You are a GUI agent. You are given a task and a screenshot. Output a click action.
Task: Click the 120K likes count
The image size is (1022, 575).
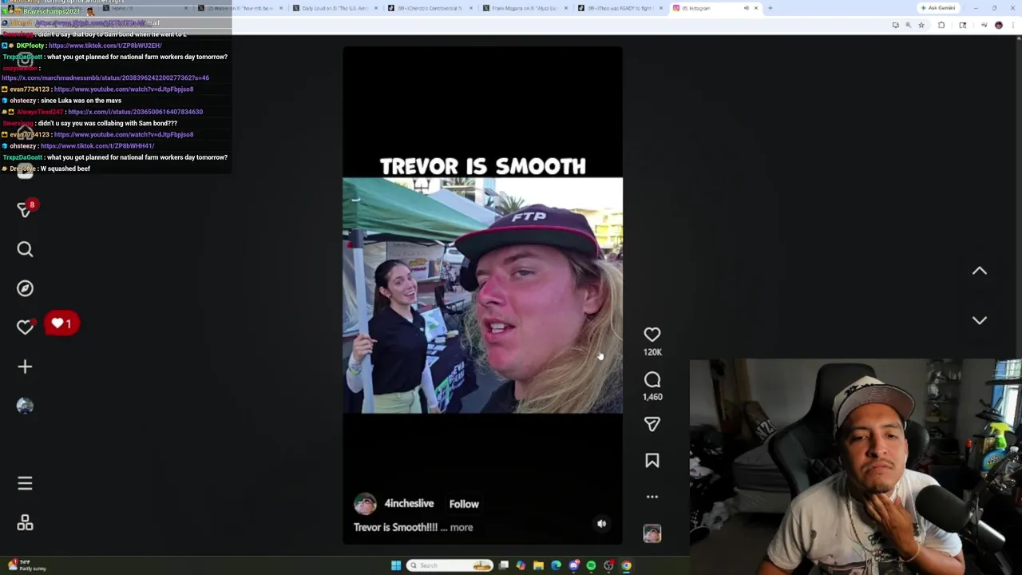click(652, 352)
